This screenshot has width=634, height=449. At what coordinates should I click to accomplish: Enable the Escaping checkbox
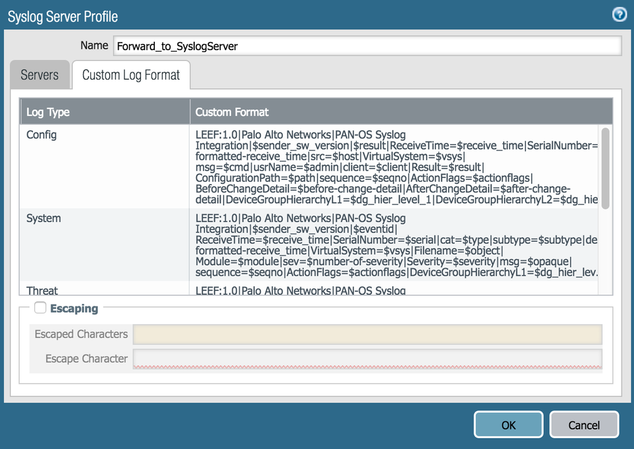[40, 308]
